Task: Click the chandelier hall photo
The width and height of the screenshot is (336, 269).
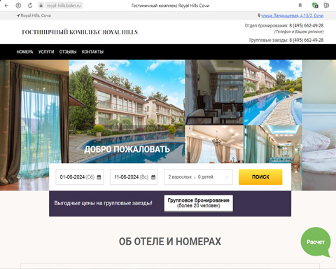Action: pyautogui.click(x=214, y=144)
